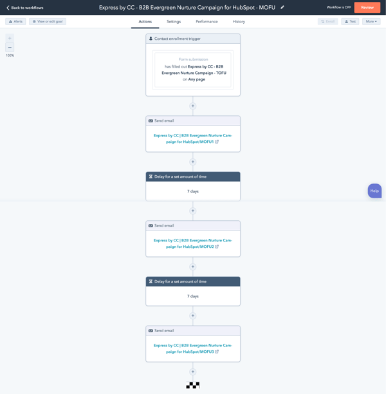Click the envelope icon on MOFU2 Send email
Viewport: 386px width, 394px height.
151,225
